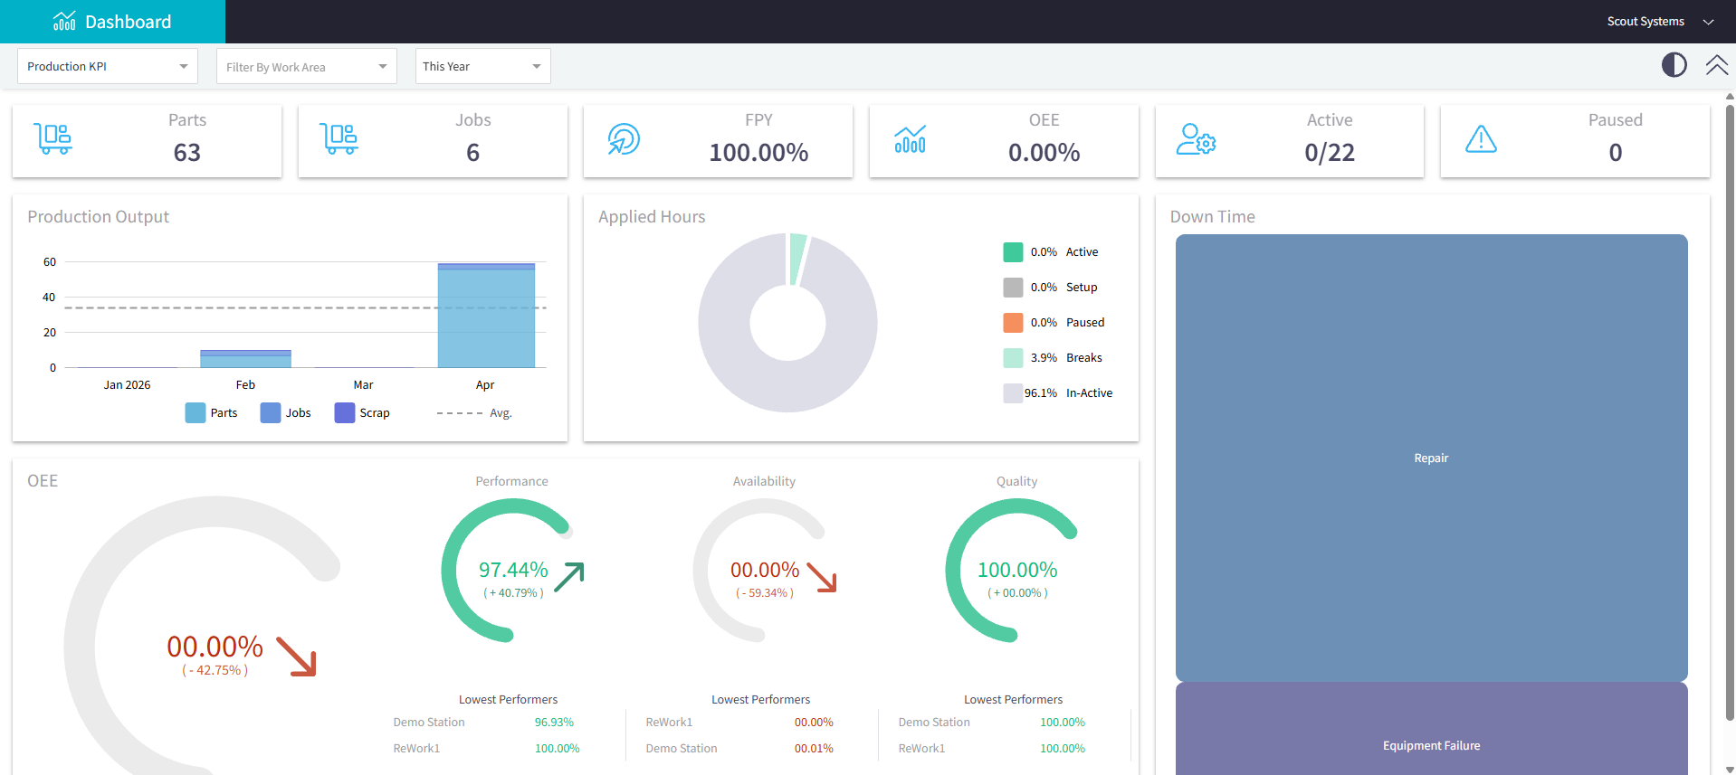Toggle Breaks legend swatch in Applied Hours
1736x775 pixels.
coord(1013,358)
